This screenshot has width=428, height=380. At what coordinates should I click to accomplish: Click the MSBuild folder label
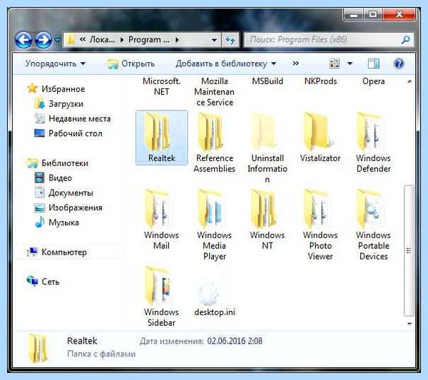pyautogui.click(x=267, y=81)
